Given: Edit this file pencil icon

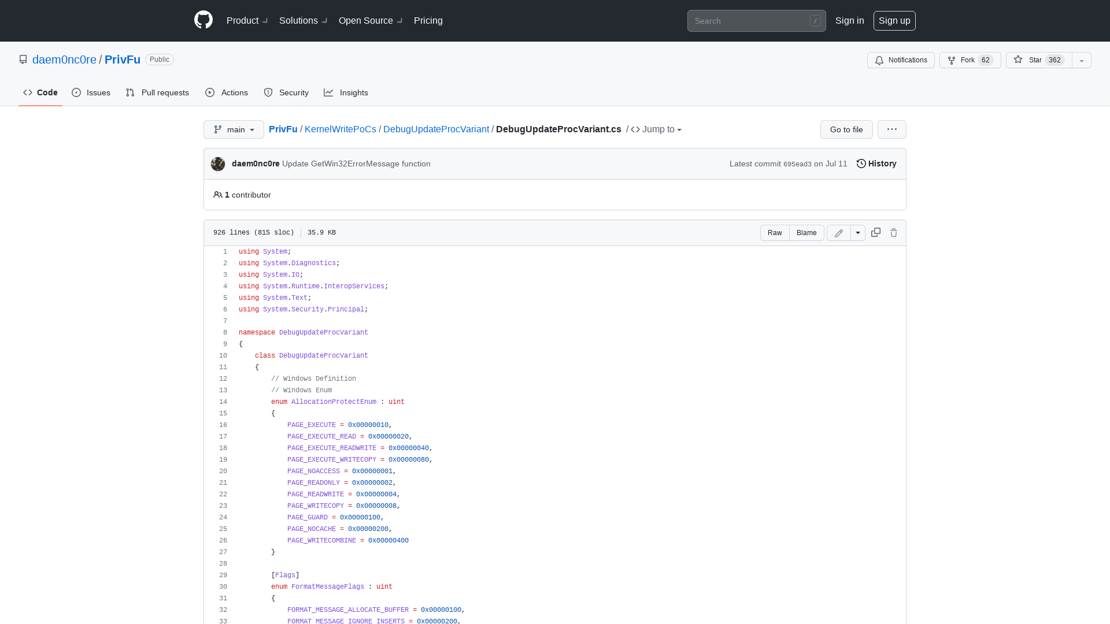Looking at the screenshot, I should pyautogui.click(x=839, y=233).
